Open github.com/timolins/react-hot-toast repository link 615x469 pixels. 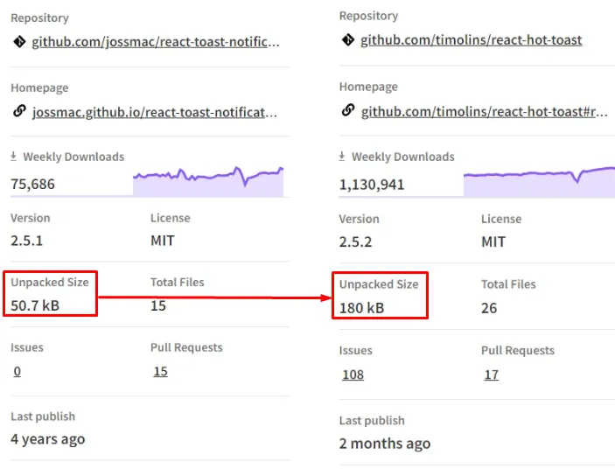(x=471, y=40)
